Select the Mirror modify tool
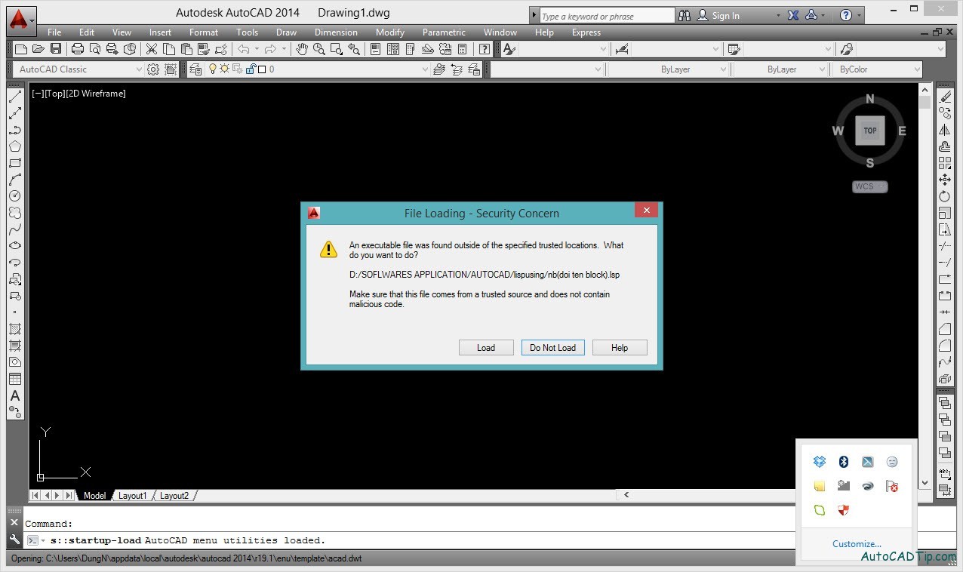 click(945, 130)
